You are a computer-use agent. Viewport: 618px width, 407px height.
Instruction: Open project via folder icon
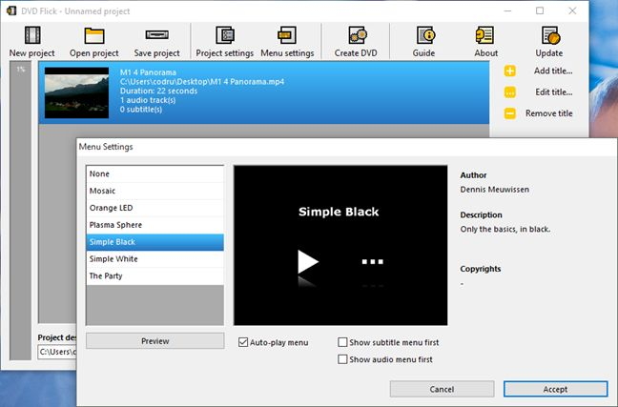pos(93,36)
